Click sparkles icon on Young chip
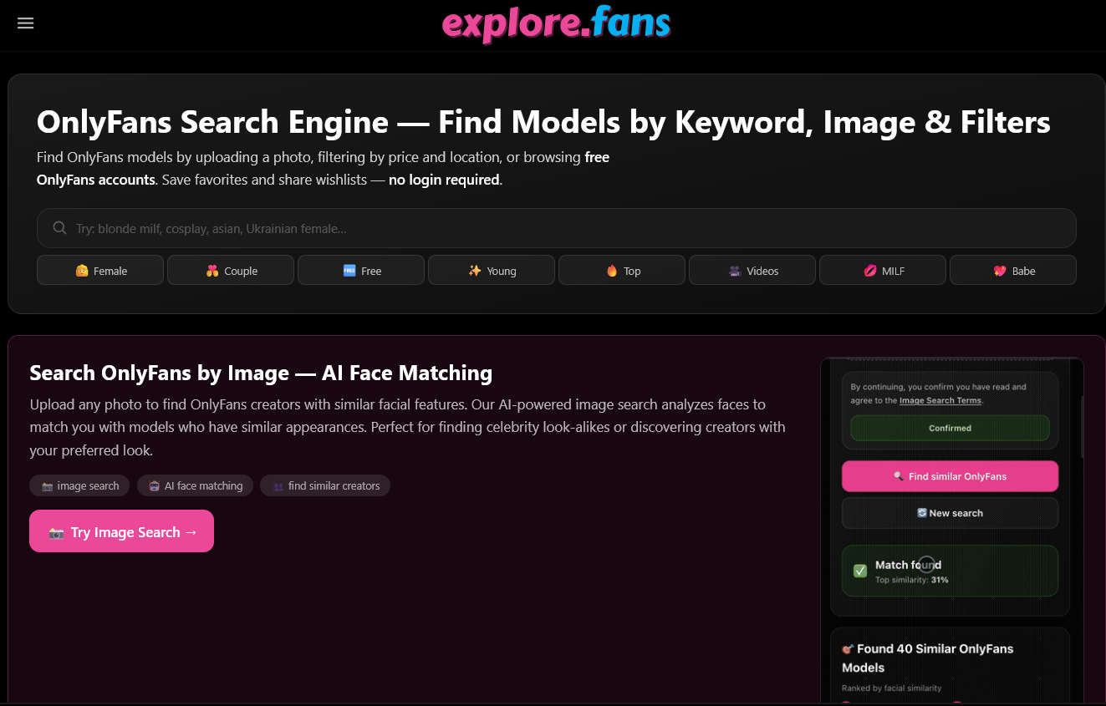Screen dimensions: 1106x706 (x=475, y=271)
